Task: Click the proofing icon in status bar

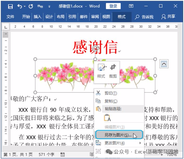Action: [62, 154]
